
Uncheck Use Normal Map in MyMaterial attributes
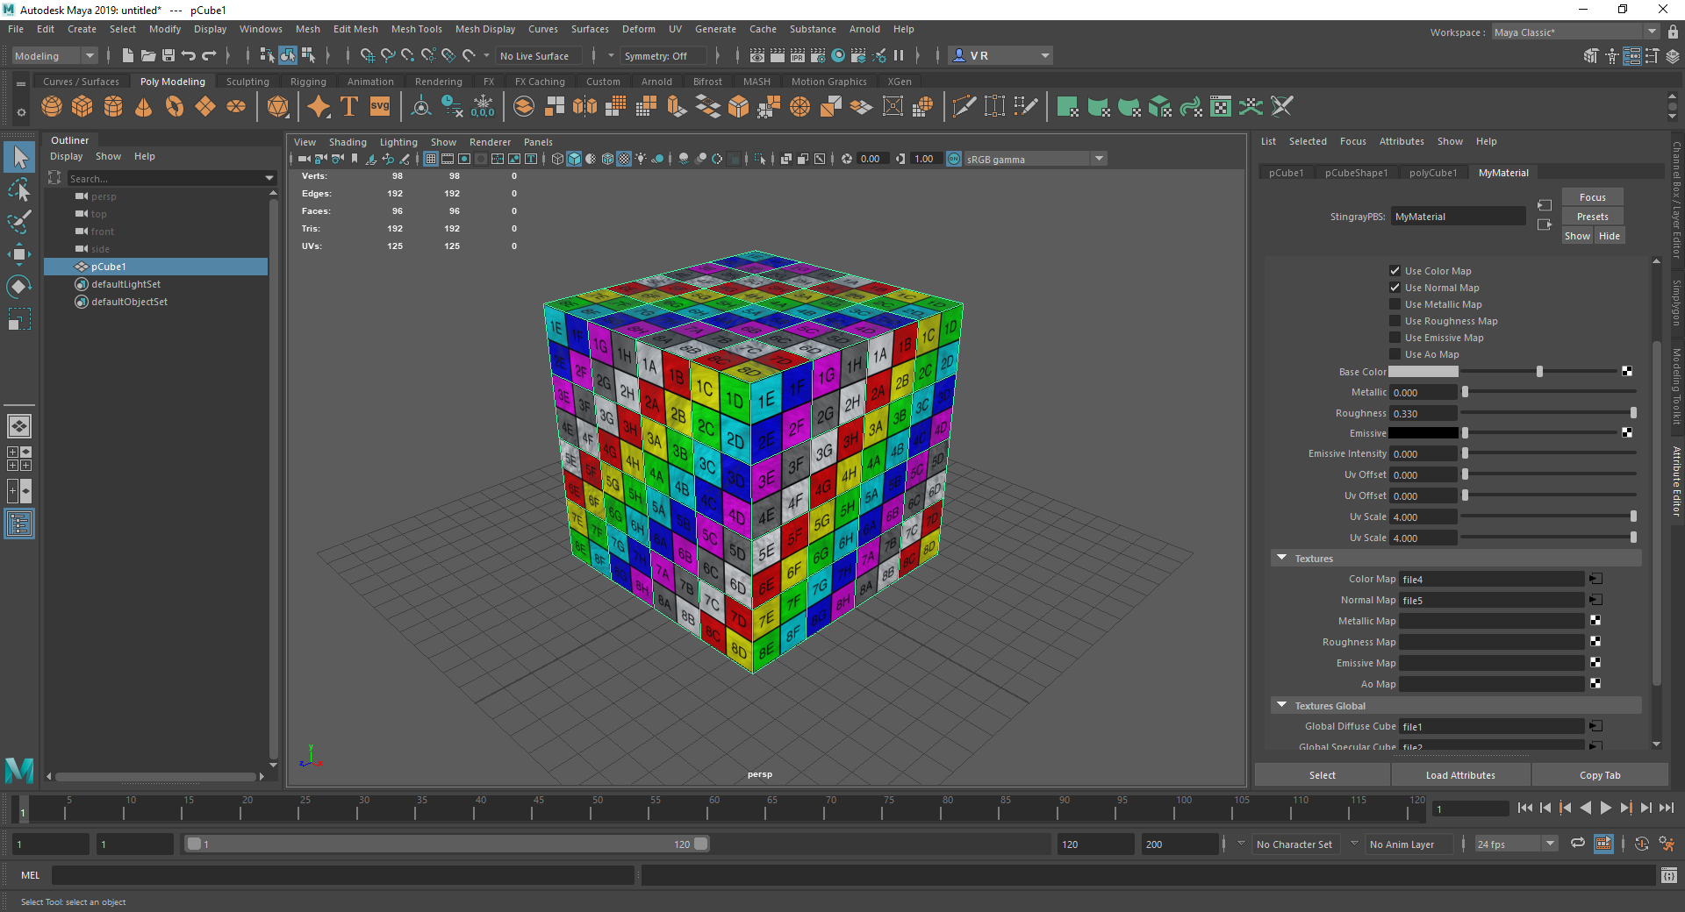click(1395, 287)
